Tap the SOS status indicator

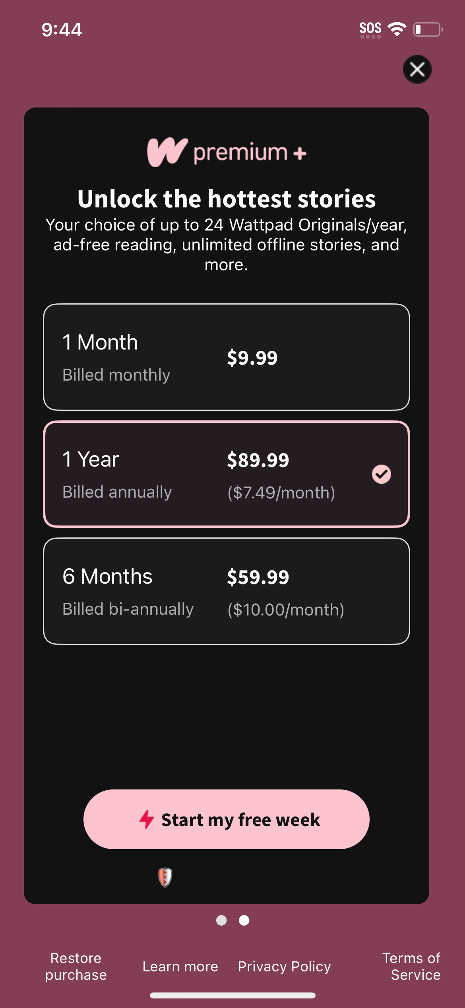(x=370, y=29)
